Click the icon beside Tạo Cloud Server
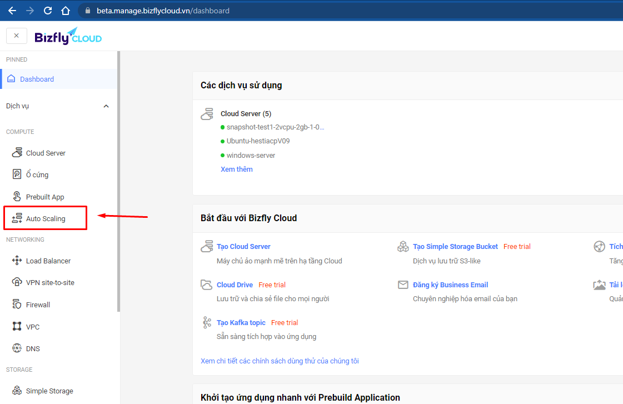Viewport: 623px width, 404px height. tap(207, 246)
